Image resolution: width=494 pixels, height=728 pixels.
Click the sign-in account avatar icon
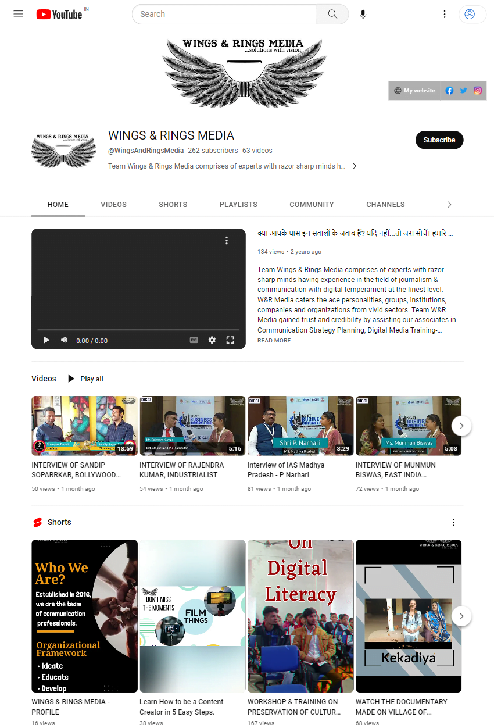pyautogui.click(x=470, y=14)
